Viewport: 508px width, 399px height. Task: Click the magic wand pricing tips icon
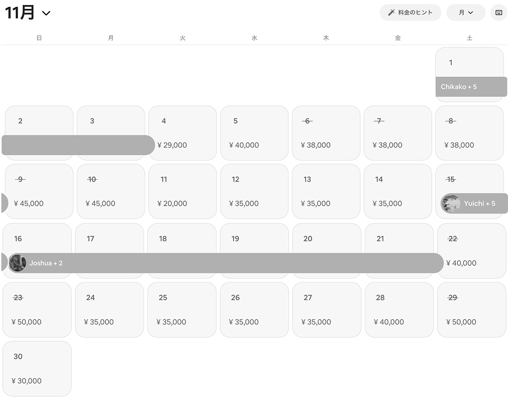click(x=391, y=12)
